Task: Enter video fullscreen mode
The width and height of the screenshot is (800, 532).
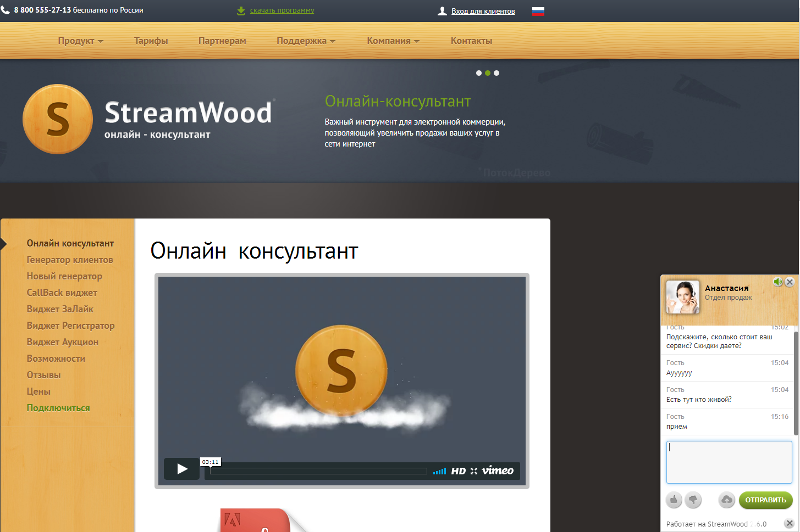Action: click(474, 471)
